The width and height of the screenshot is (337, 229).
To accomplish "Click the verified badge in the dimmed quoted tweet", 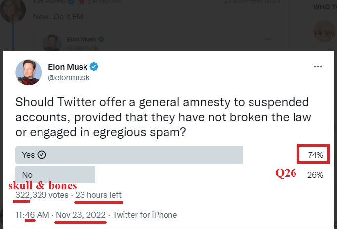I will tap(101, 39).
